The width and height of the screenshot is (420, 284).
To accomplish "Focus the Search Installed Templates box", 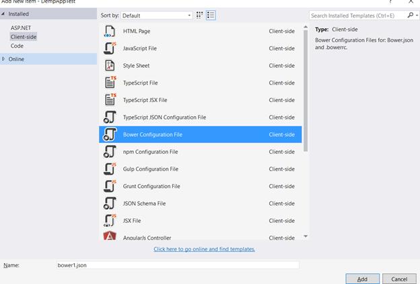I will tap(358, 15).
